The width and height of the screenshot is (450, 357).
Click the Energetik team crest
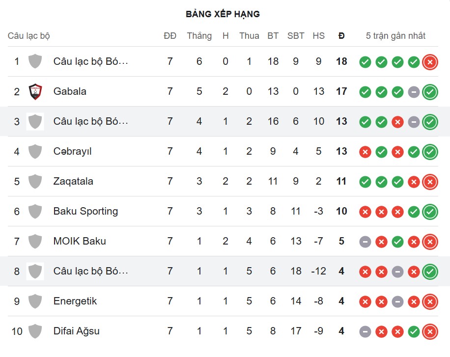pos(34,301)
